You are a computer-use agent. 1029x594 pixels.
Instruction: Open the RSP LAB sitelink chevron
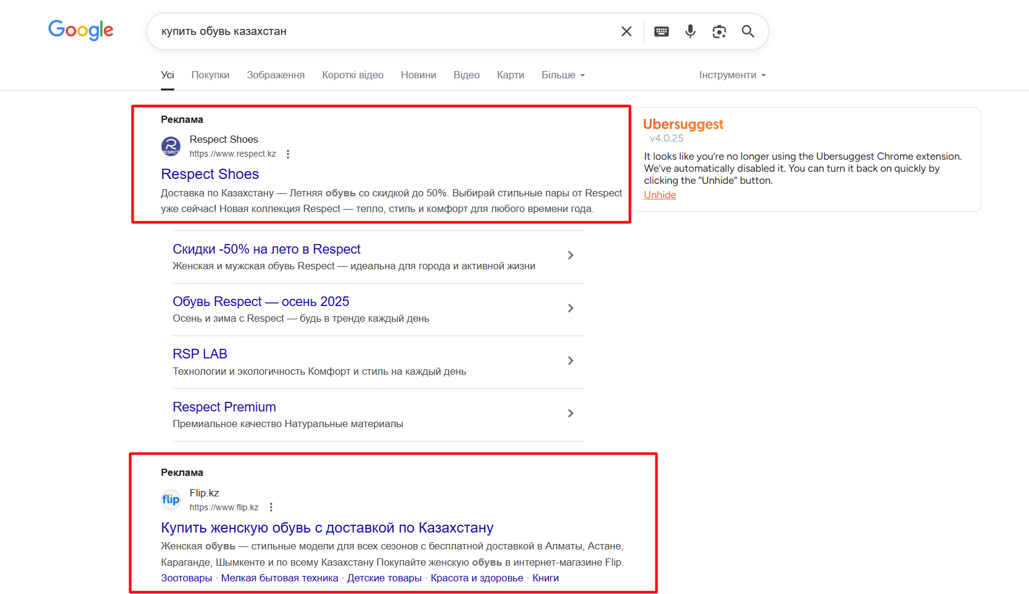pyautogui.click(x=570, y=361)
